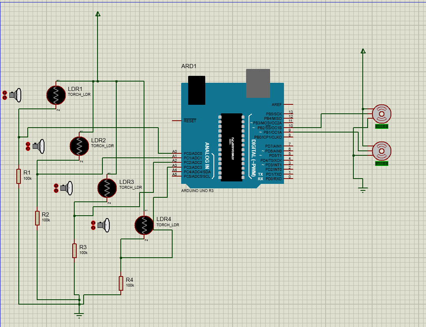Viewport: 426px width, 327px height.
Task: Click the PC5/ADC5/SCL pin label
Action: (x=197, y=177)
